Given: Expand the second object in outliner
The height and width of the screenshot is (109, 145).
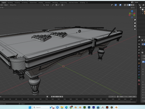Looking at the screenshot, I should pos(143,14).
